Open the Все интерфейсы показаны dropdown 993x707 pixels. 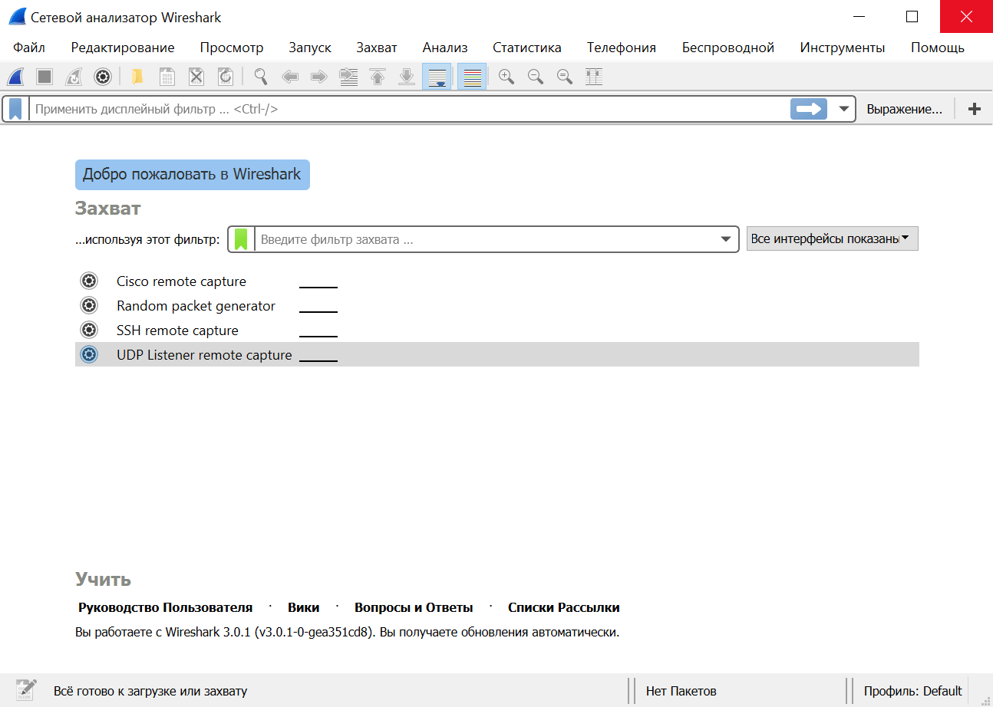pyautogui.click(x=833, y=239)
